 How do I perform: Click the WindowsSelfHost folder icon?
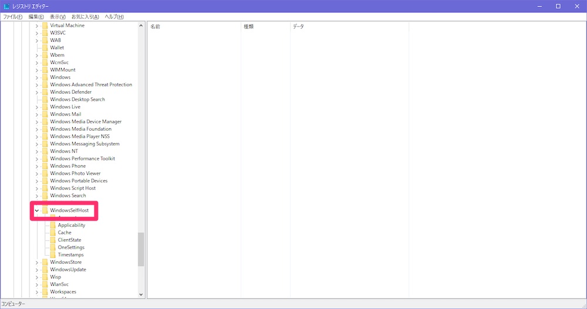click(45, 210)
